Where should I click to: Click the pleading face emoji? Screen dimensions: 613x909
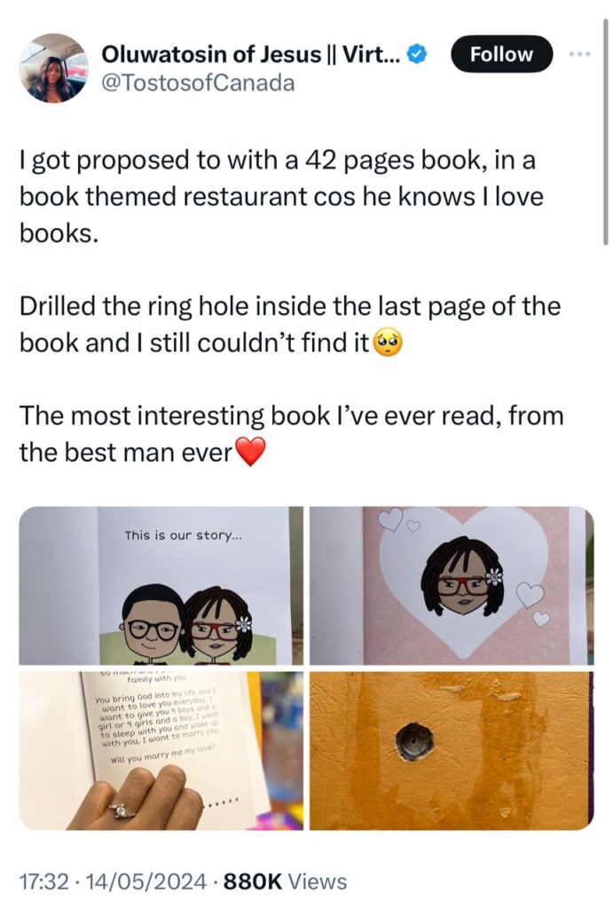[388, 342]
